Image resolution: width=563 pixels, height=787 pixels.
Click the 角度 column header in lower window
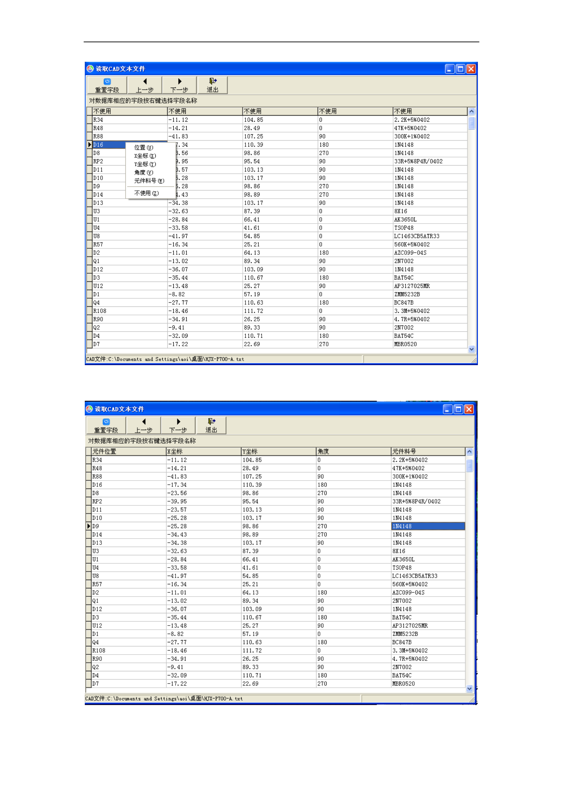click(x=354, y=452)
